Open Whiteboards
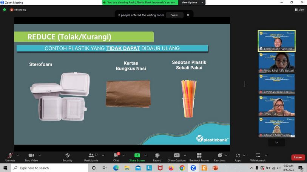Image resolution: width=307 pixels, height=172 pixels. (258, 155)
